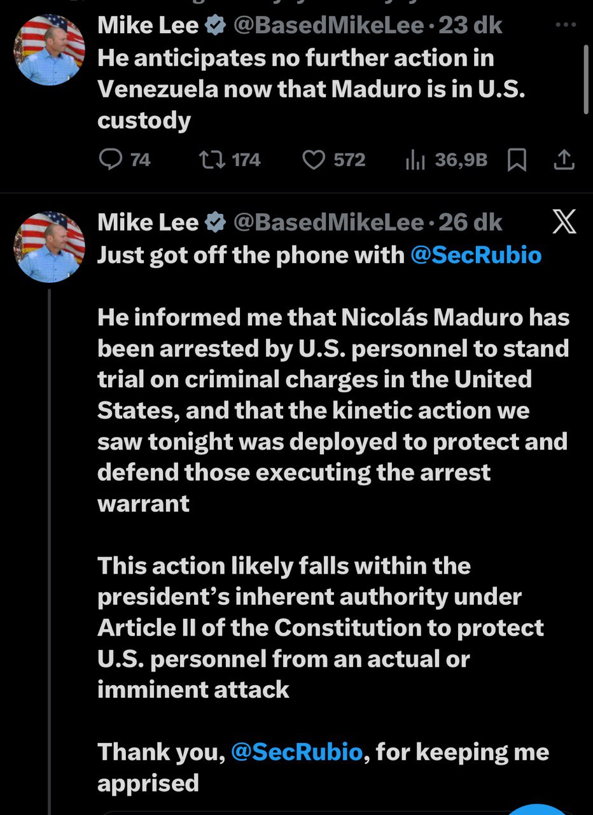Open the three-dot more options menu
The image size is (593, 815).
[x=564, y=25]
